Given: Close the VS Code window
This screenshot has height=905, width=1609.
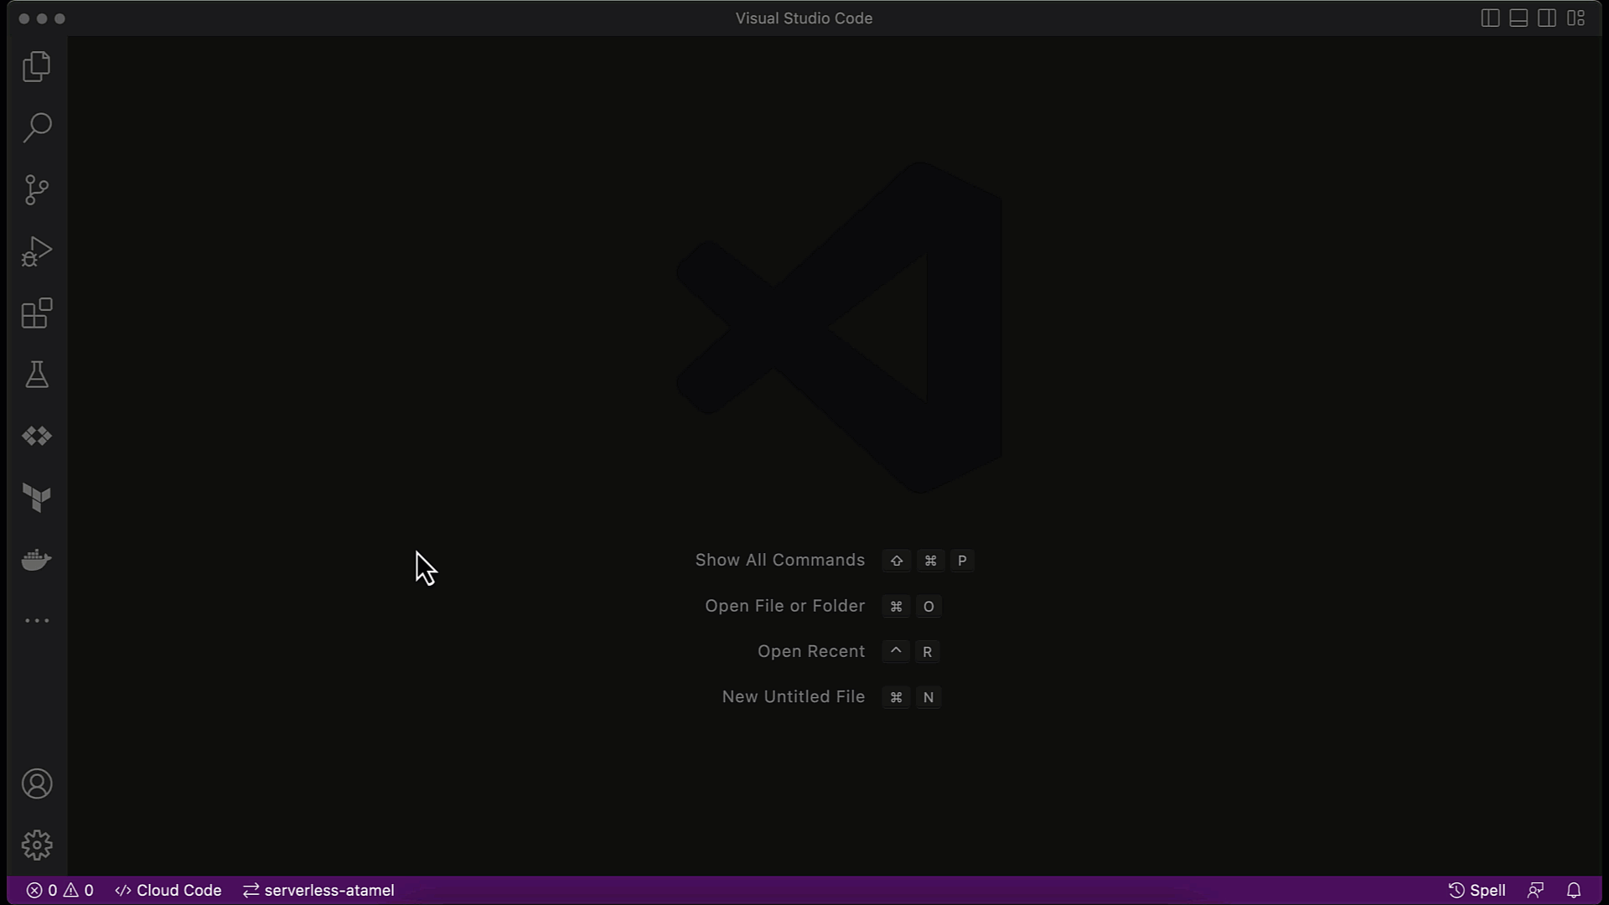Looking at the screenshot, I should click(x=23, y=18).
